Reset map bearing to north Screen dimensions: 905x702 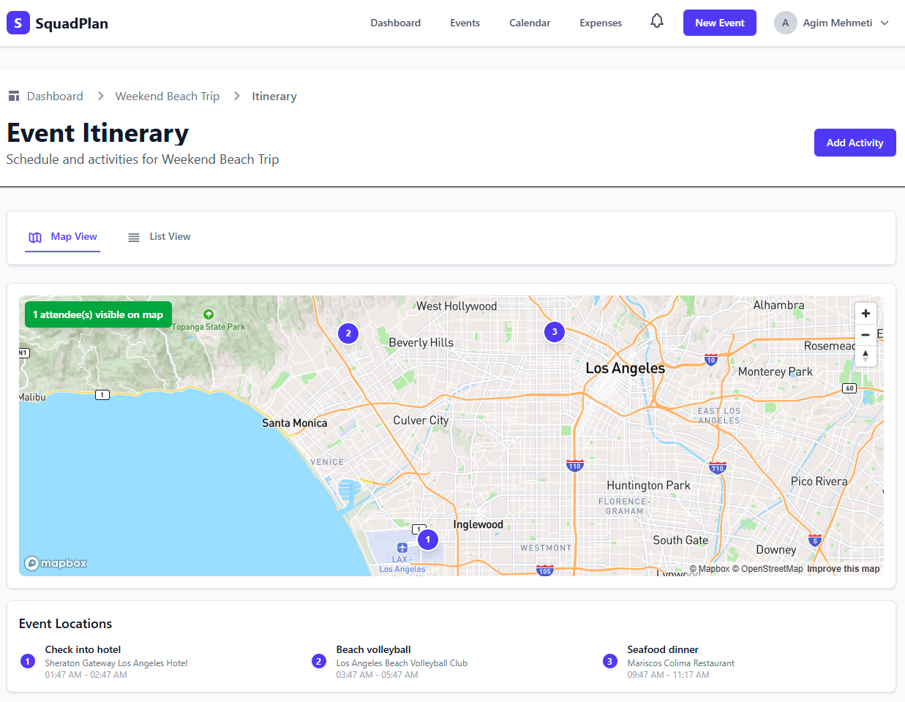click(x=865, y=356)
